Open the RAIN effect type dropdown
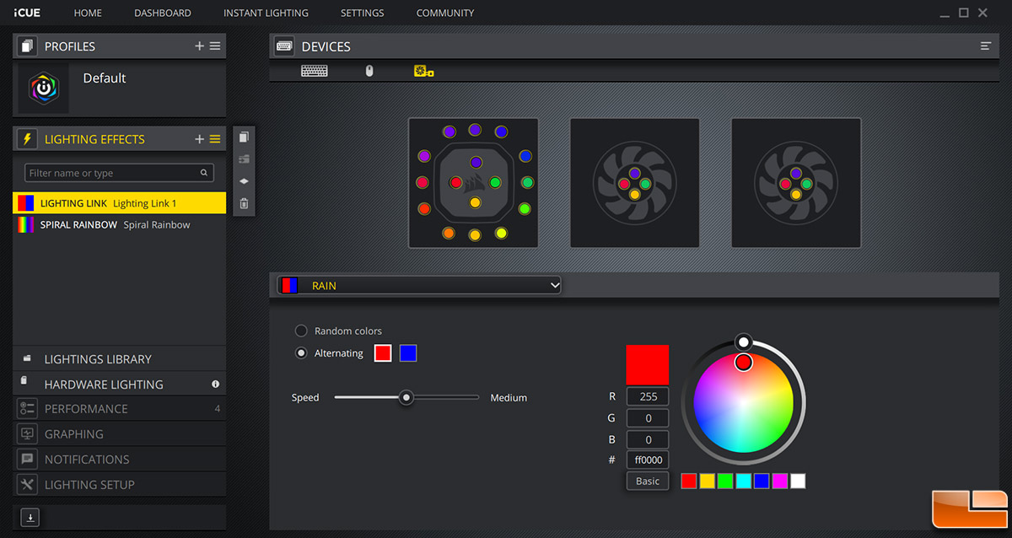1012x538 pixels. click(x=419, y=285)
